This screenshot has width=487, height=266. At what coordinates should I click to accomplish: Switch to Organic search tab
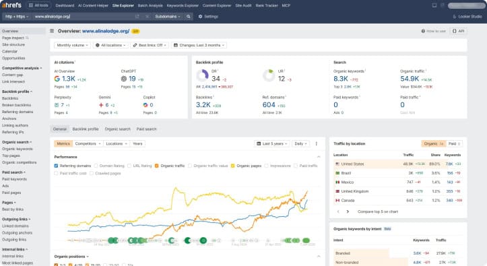(x=117, y=129)
